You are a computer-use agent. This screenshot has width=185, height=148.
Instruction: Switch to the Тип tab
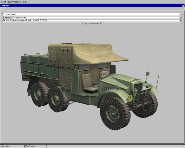(x=3, y=9)
